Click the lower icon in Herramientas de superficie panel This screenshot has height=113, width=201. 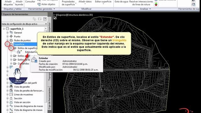coord(193,4)
